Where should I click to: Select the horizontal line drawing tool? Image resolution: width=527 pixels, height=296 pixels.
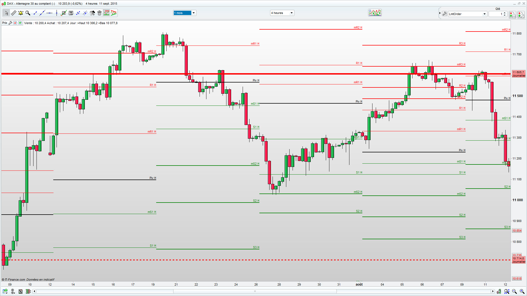point(49,13)
